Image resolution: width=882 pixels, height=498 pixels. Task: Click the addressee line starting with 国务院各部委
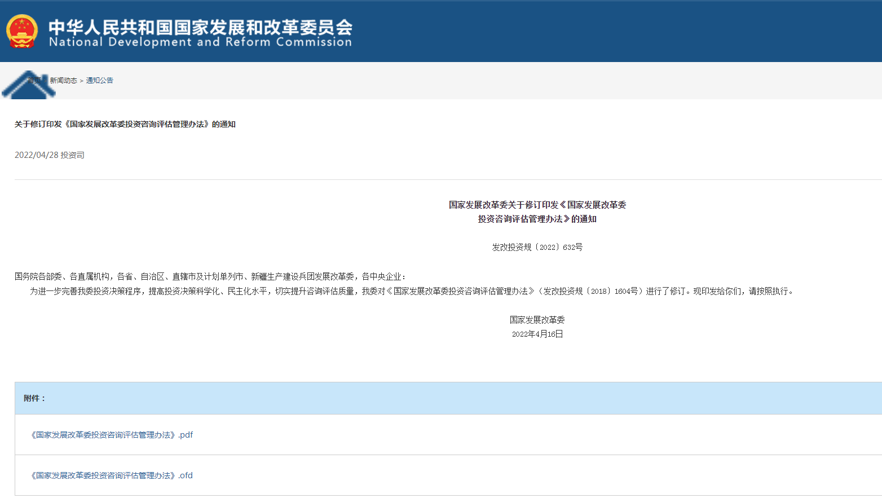[210, 276]
